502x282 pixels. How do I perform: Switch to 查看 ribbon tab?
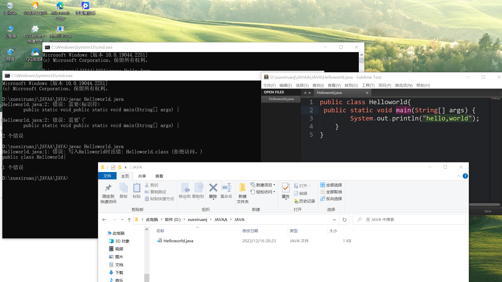coord(159,176)
